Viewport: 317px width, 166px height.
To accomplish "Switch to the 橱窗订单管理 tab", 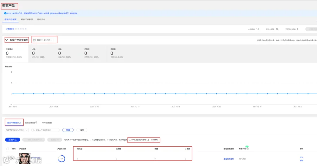I will coord(27,20).
